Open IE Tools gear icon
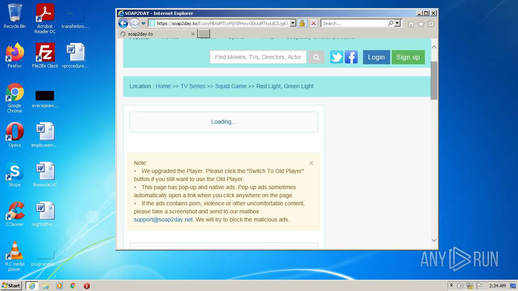518x291 pixels. 431,24
